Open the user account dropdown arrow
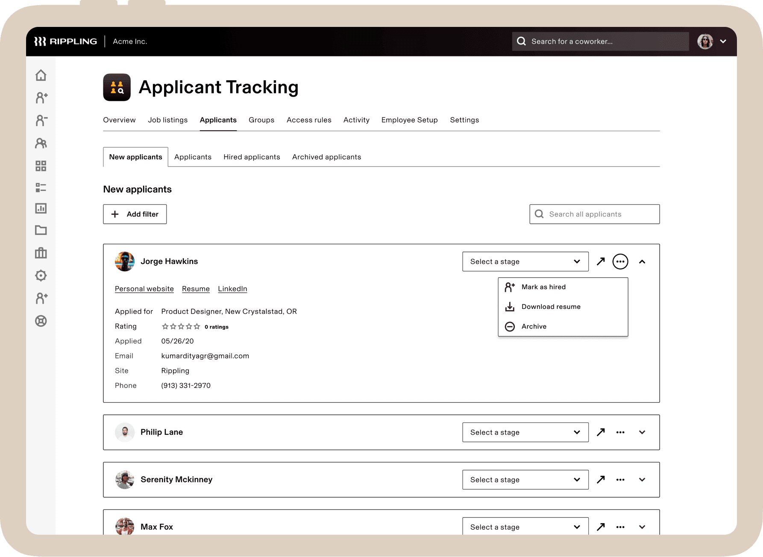This screenshot has width=763, height=557. point(723,41)
